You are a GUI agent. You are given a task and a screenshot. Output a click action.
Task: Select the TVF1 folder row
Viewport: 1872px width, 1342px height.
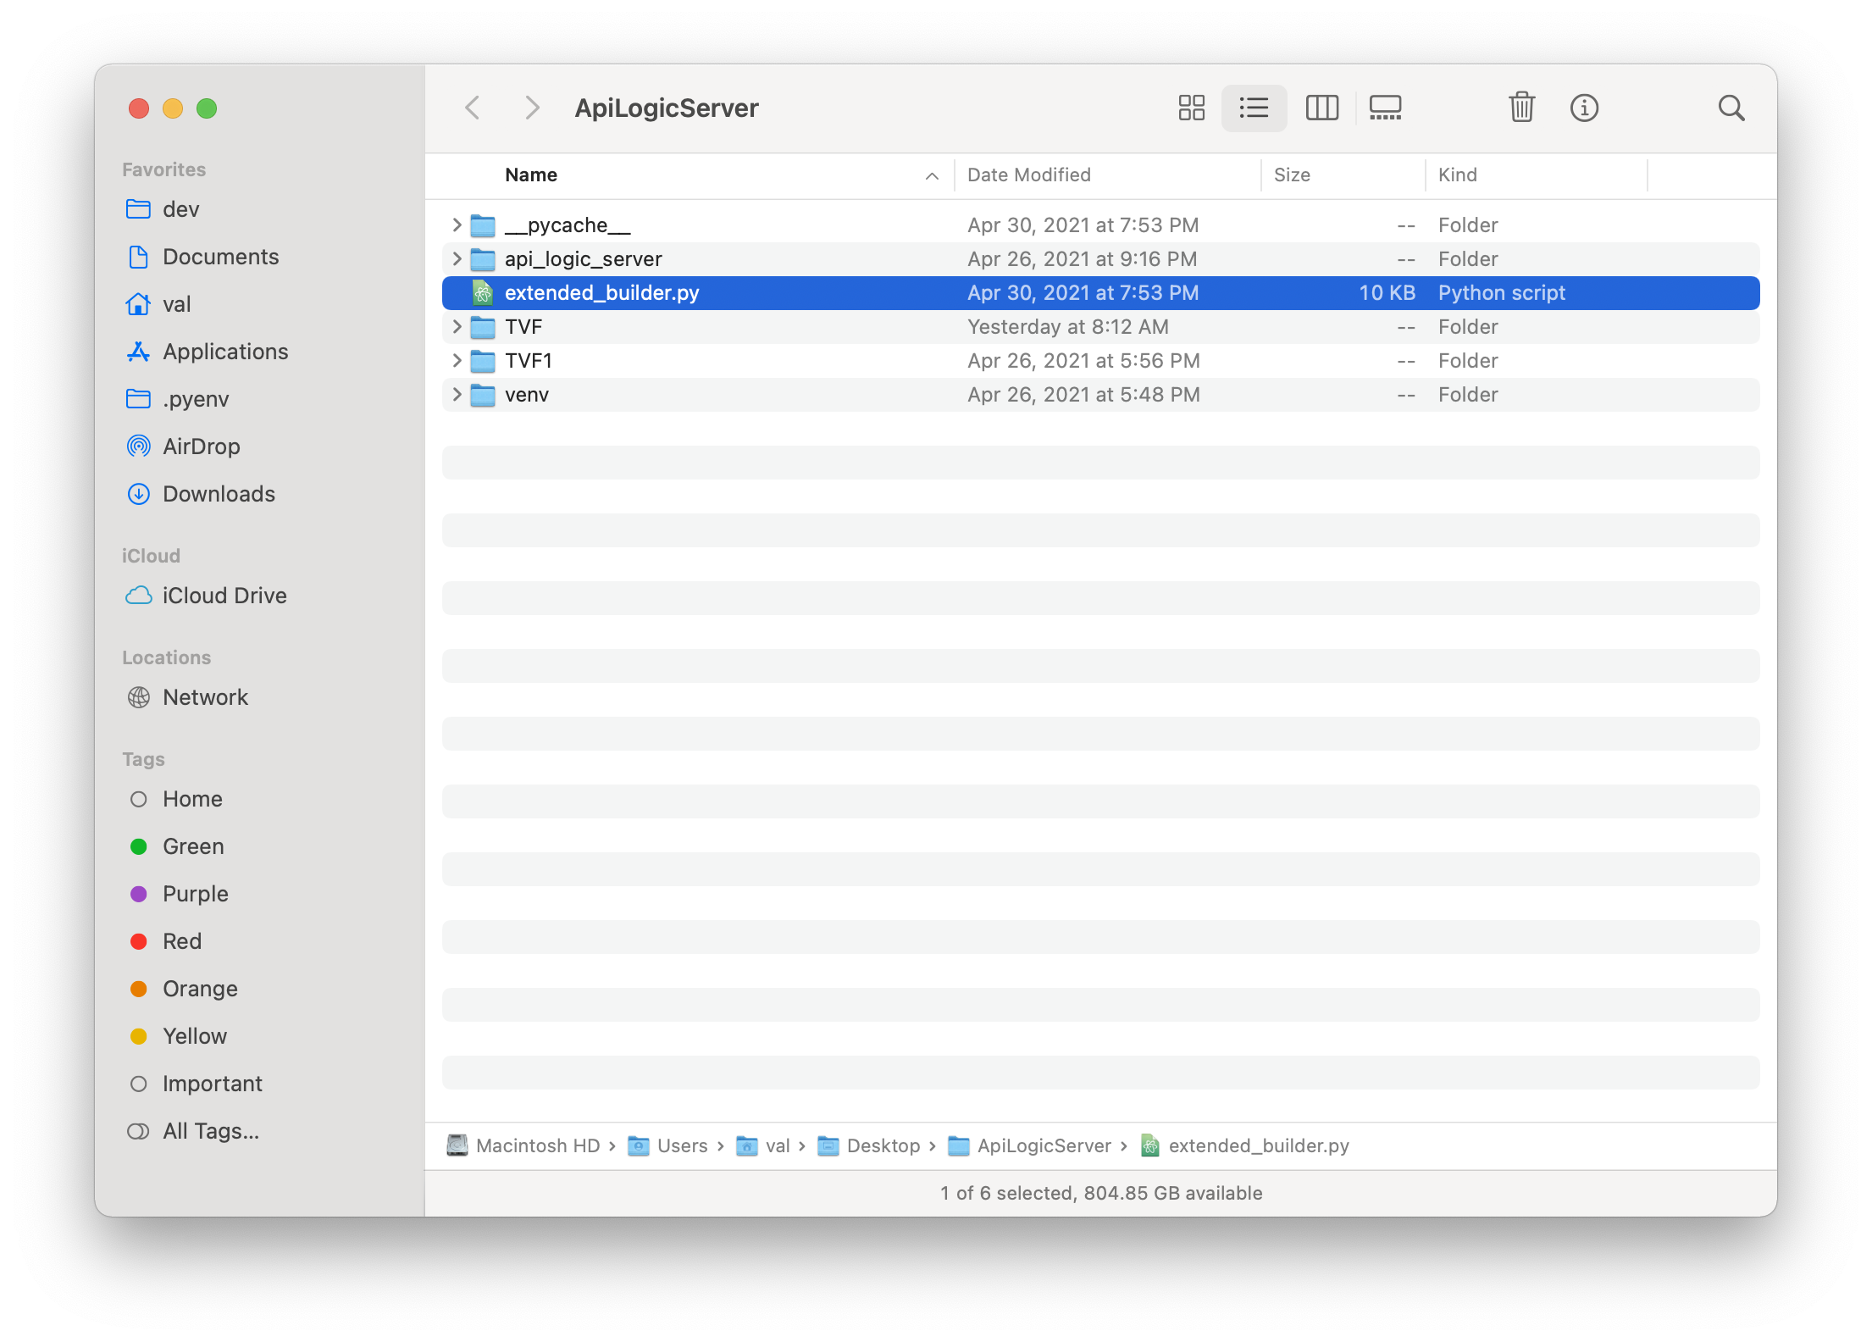[x=529, y=361]
